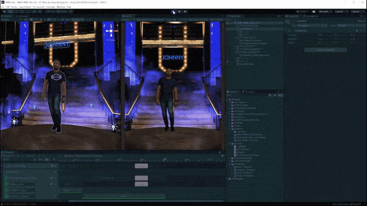Select the Rotate tool in toolbar
367x206 pixels.
click(16, 11)
